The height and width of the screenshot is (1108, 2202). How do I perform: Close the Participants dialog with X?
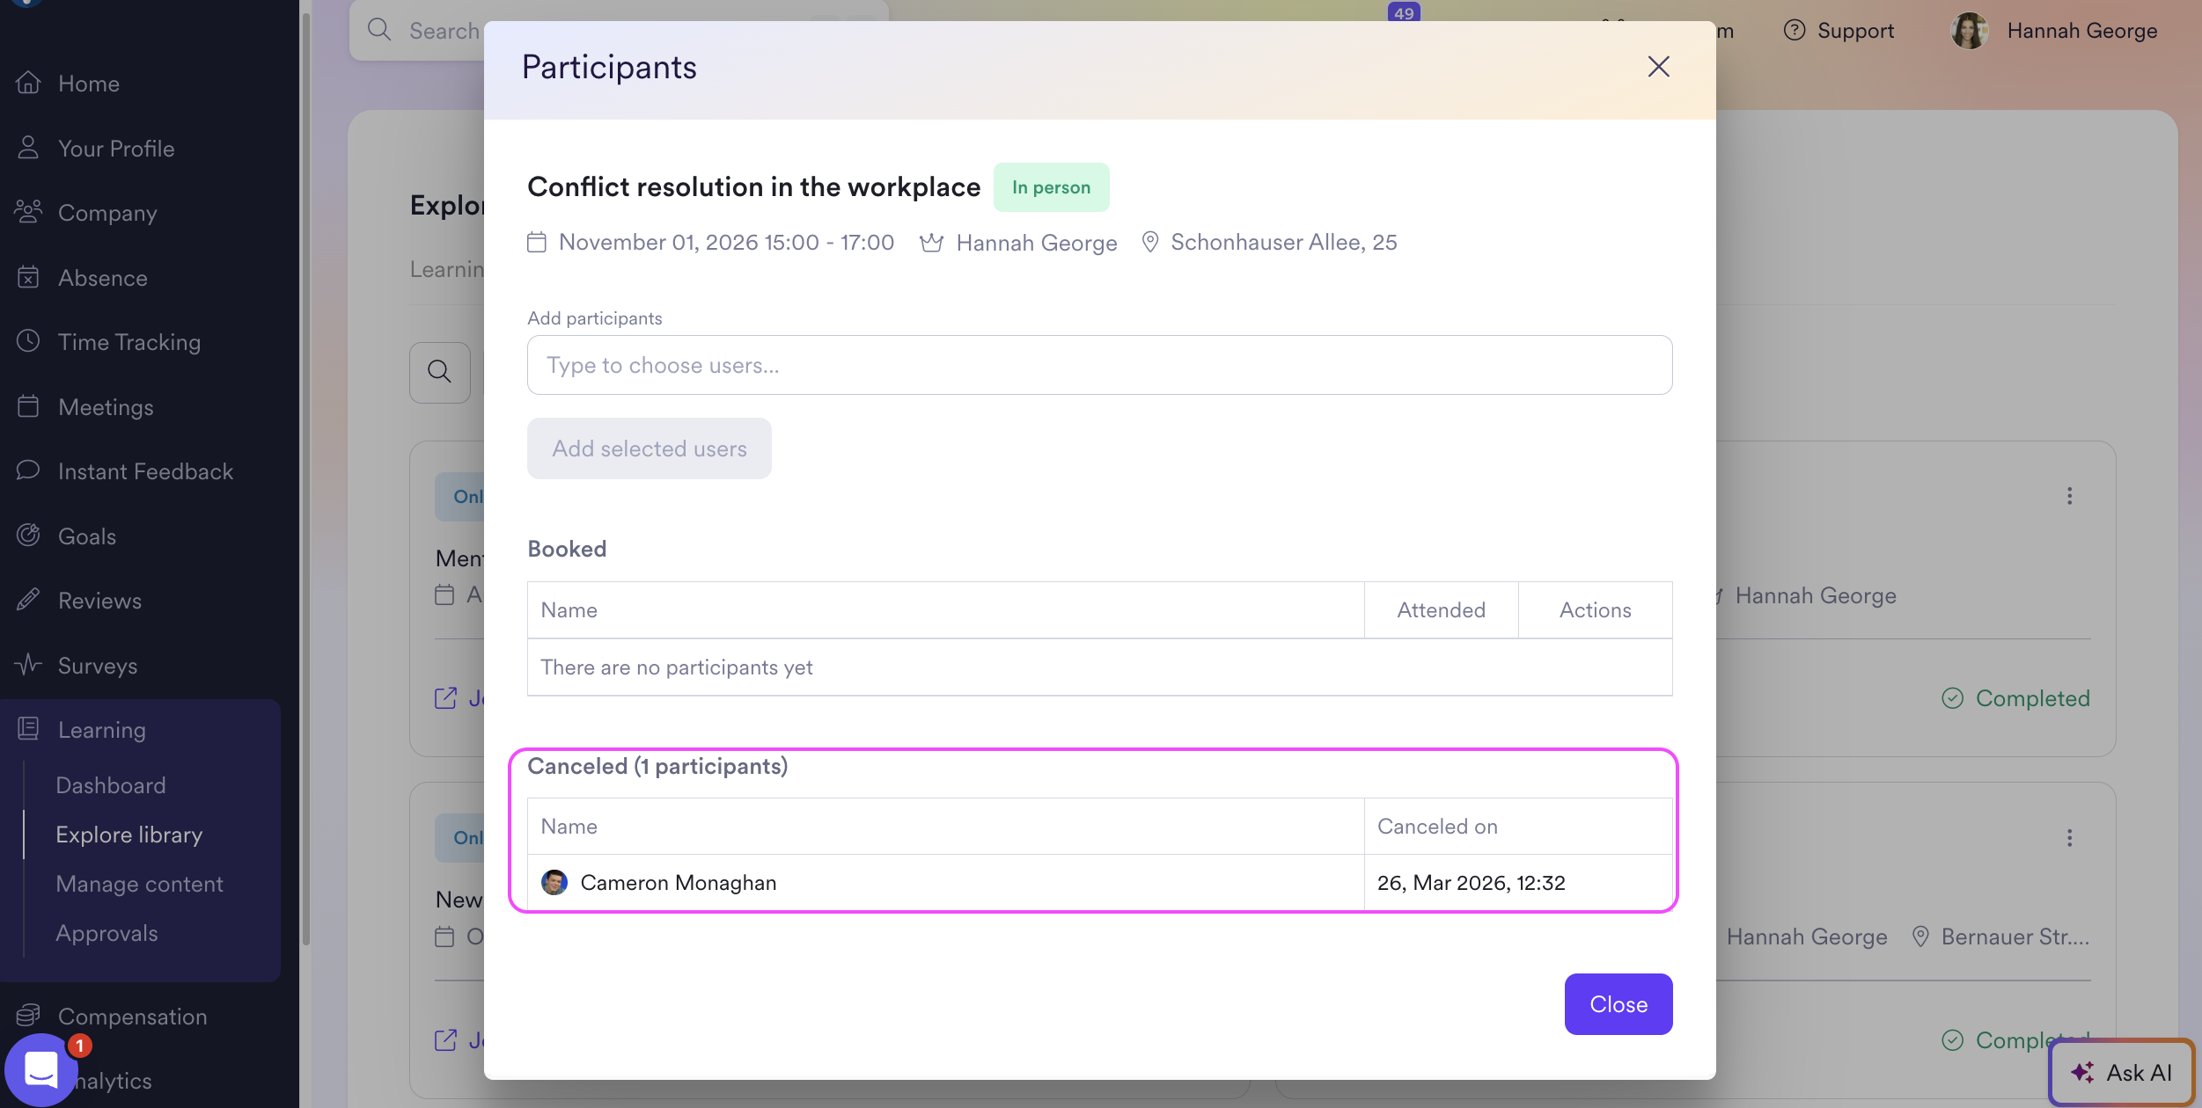[1658, 67]
